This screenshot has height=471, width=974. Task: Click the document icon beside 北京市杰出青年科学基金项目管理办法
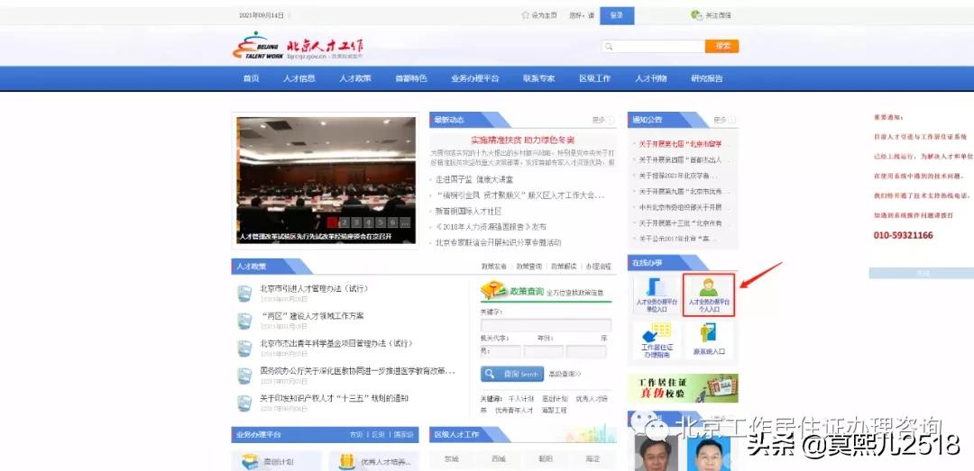pos(244,349)
